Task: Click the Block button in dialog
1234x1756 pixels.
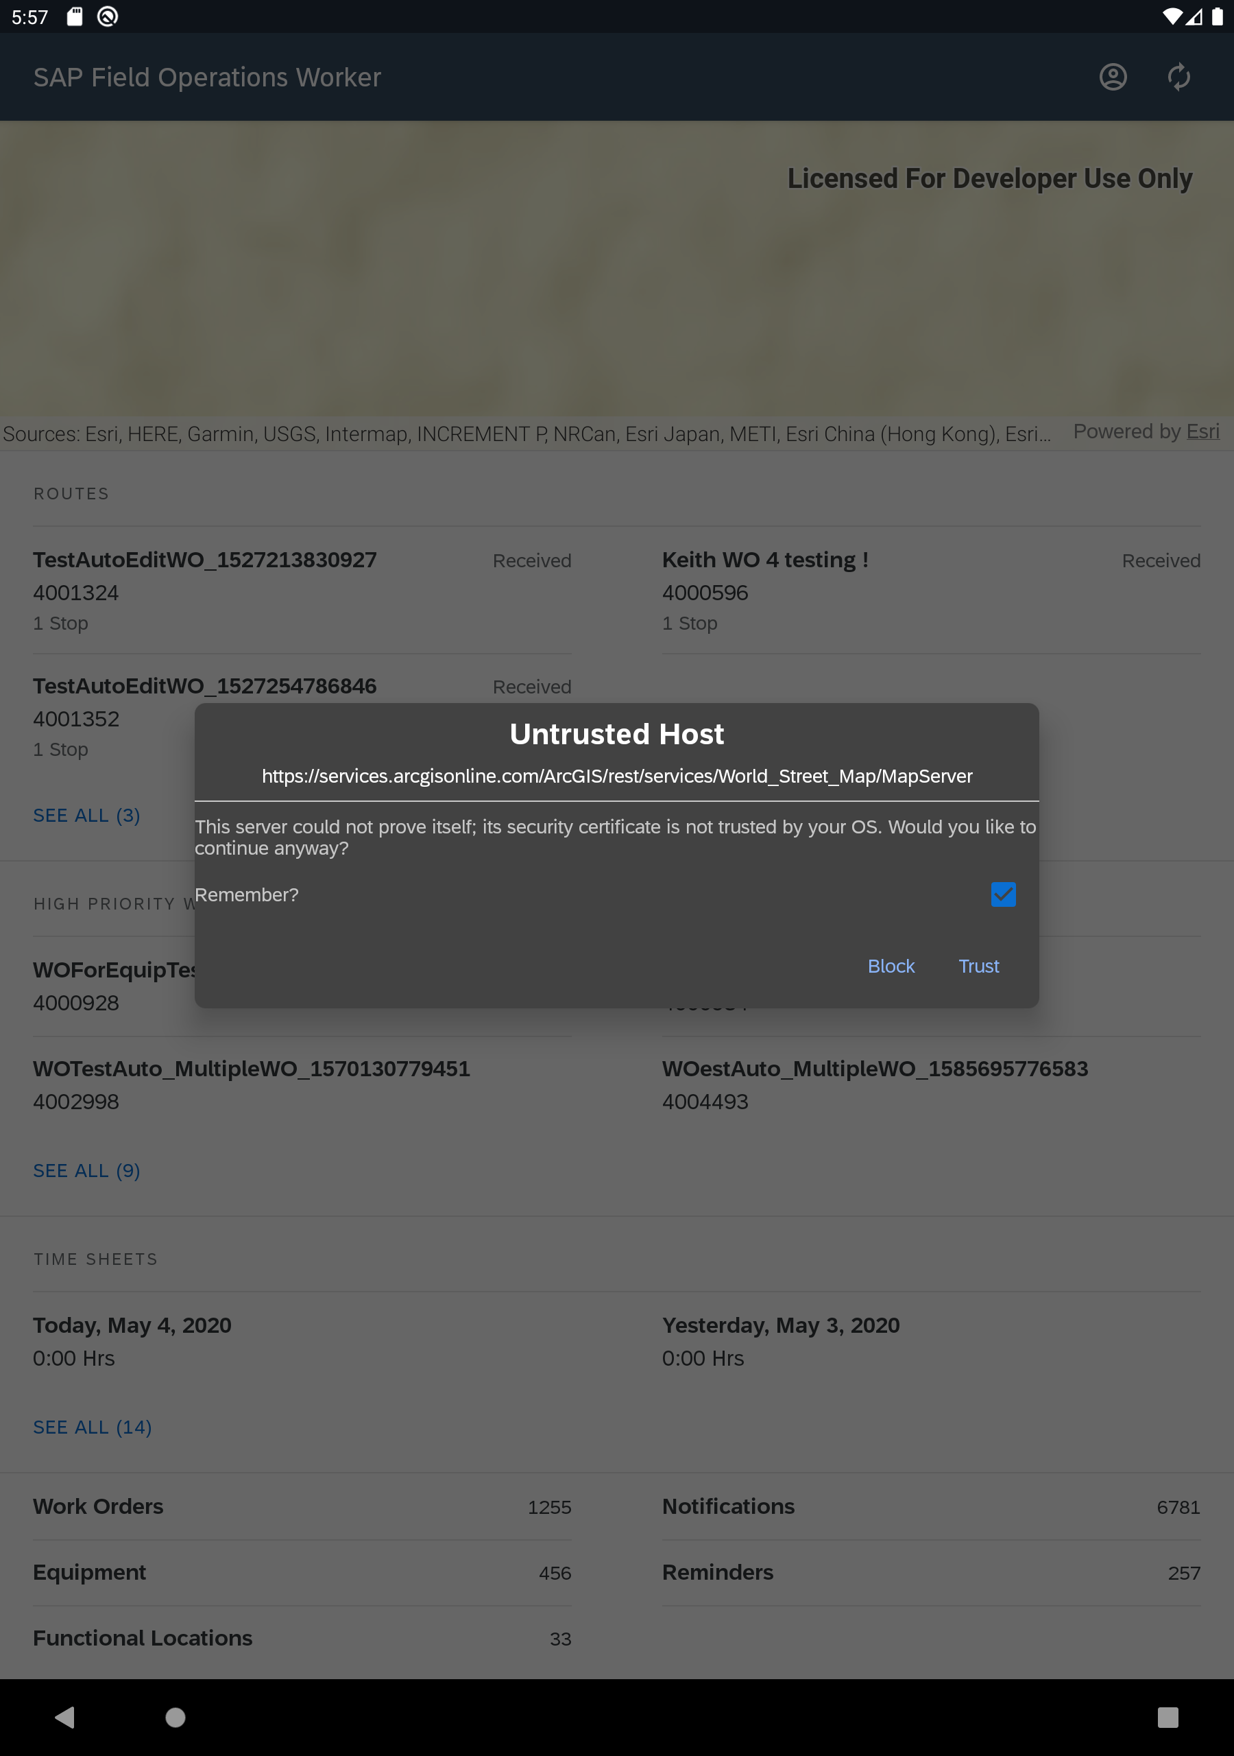Action: click(x=891, y=966)
